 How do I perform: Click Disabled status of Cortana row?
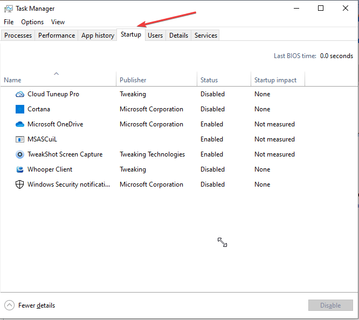pyautogui.click(x=213, y=109)
